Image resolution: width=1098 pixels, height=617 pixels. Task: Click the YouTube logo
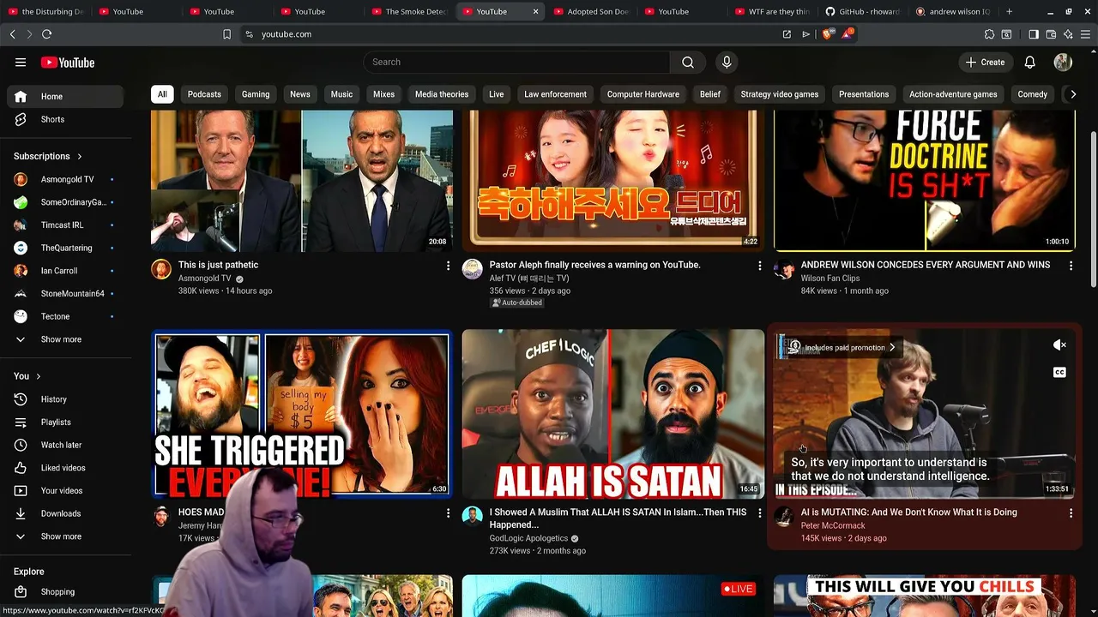(x=68, y=63)
